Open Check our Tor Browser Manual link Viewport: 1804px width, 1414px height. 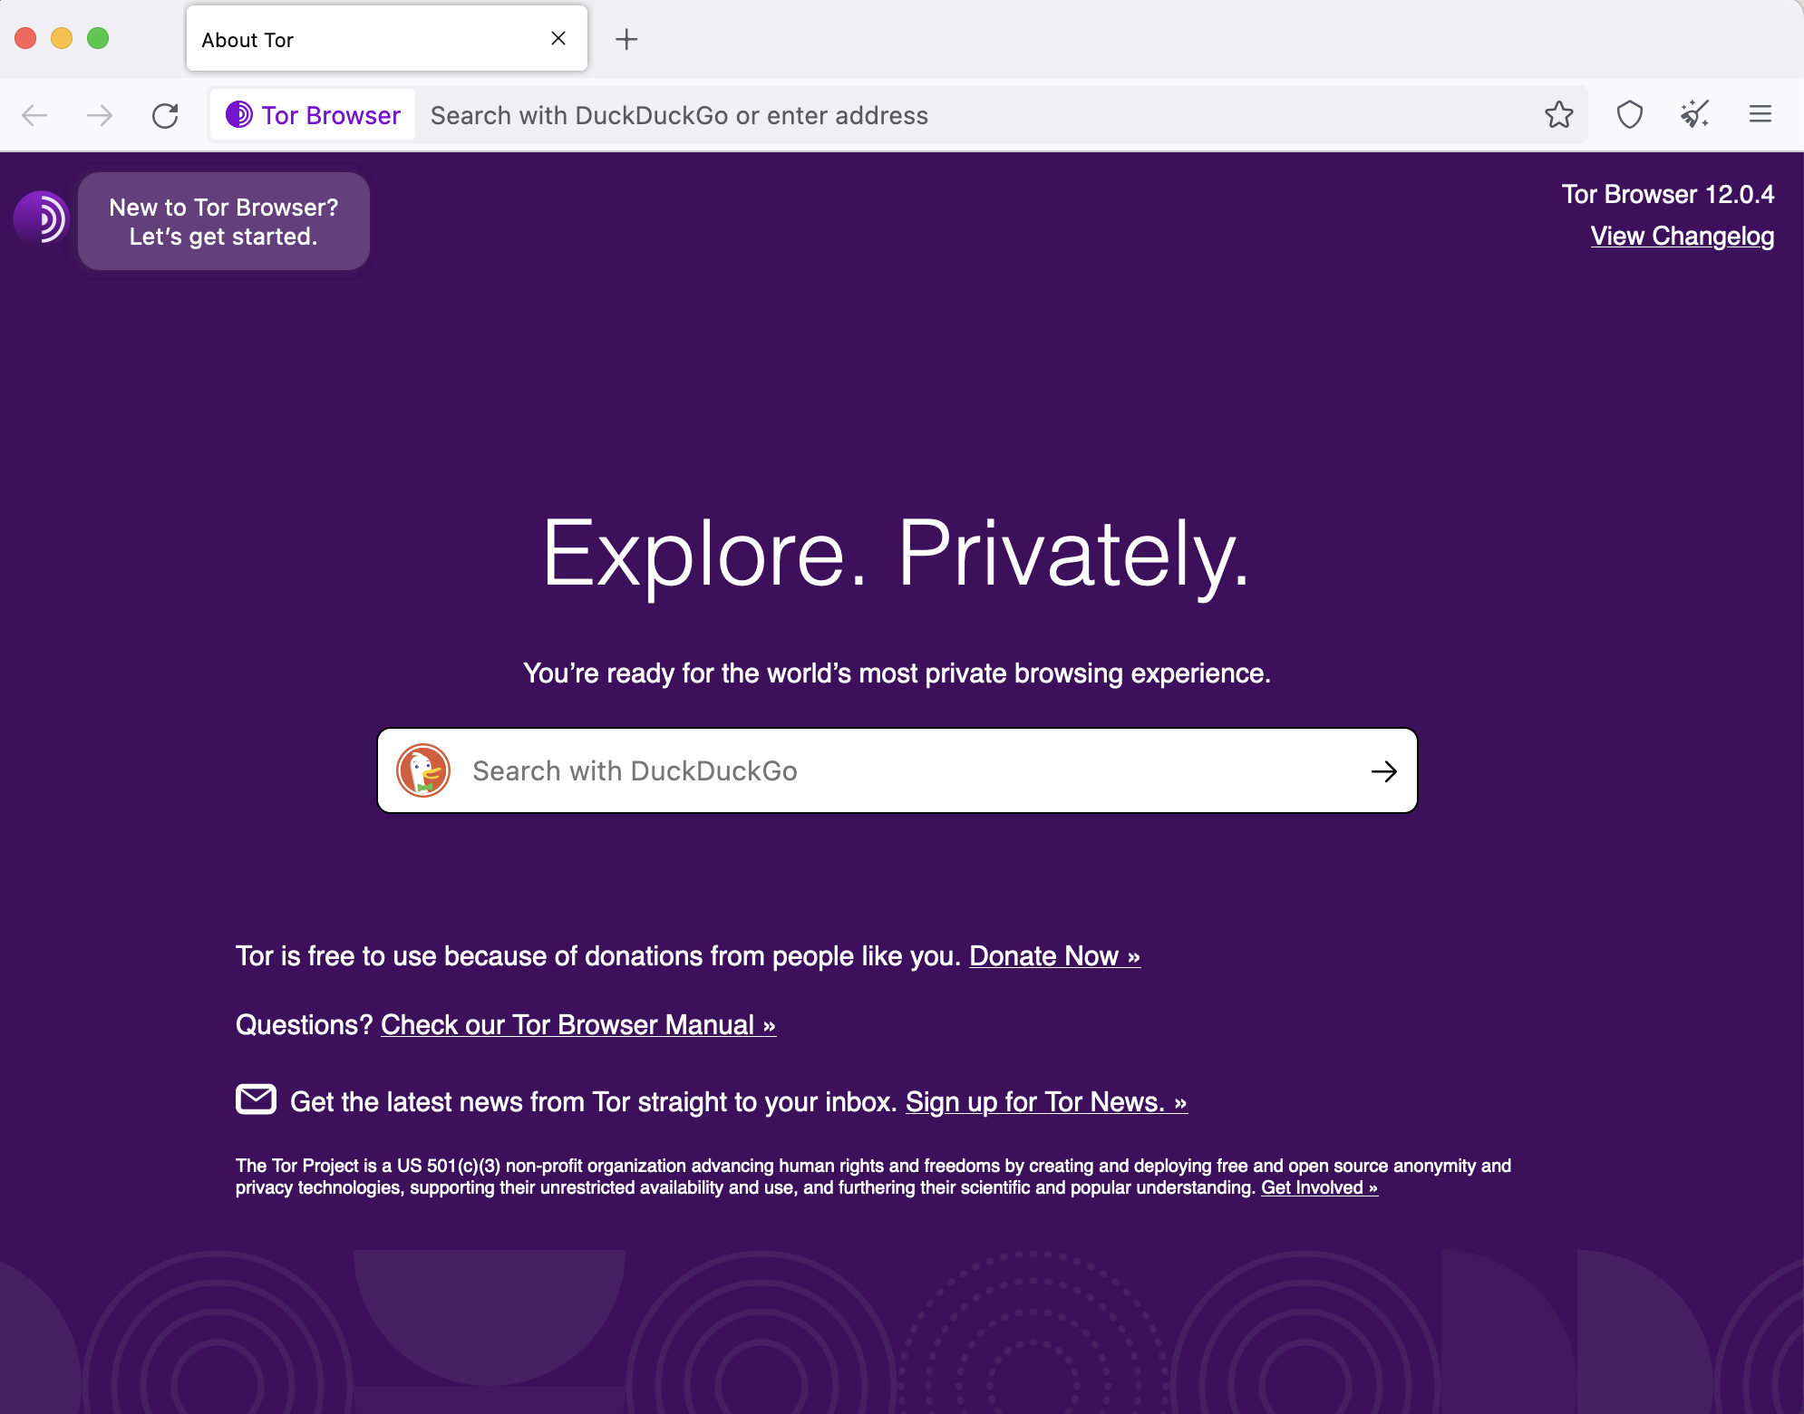coord(578,1025)
